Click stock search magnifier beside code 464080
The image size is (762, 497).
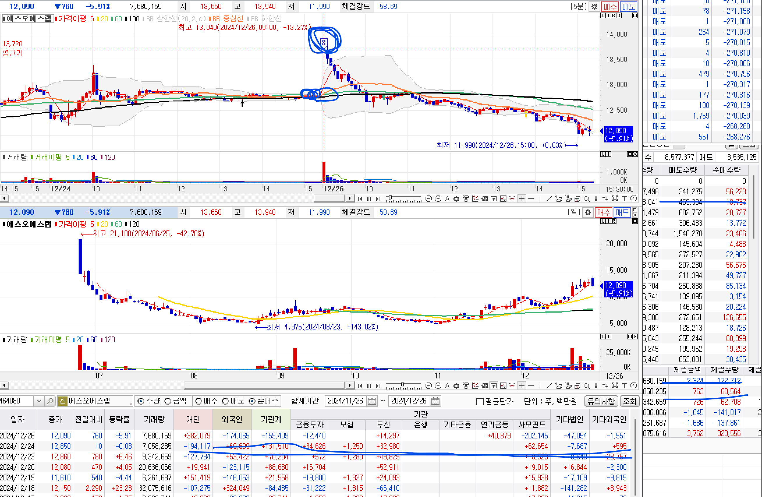50,401
